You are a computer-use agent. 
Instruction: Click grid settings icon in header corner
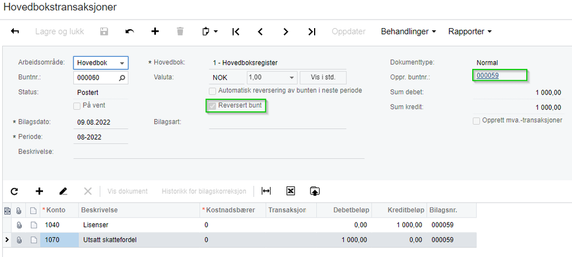pyautogui.click(x=7, y=211)
